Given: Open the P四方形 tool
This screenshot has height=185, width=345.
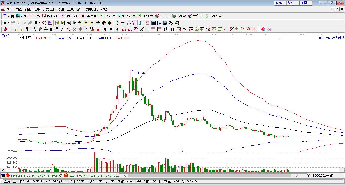Looking at the screenshot, I should (50, 16).
